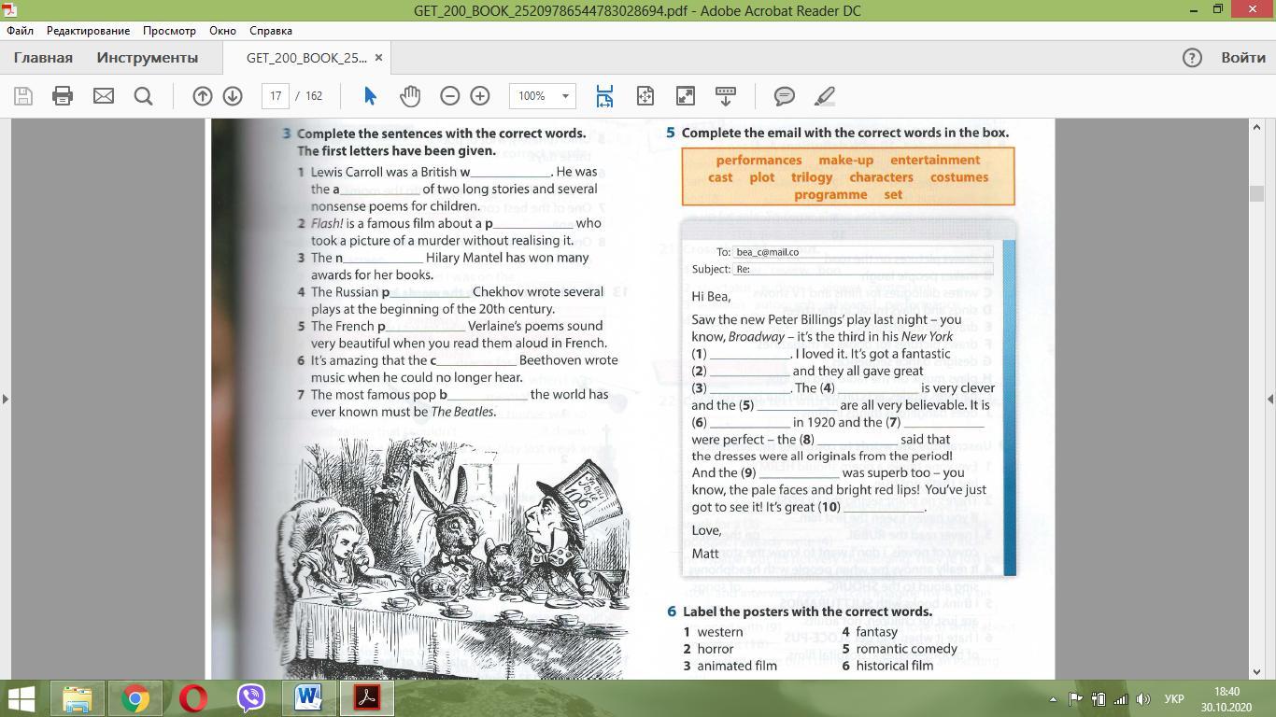The height and width of the screenshot is (717, 1276).
Task: Open the Редактирование menu
Action: pos(89,30)
